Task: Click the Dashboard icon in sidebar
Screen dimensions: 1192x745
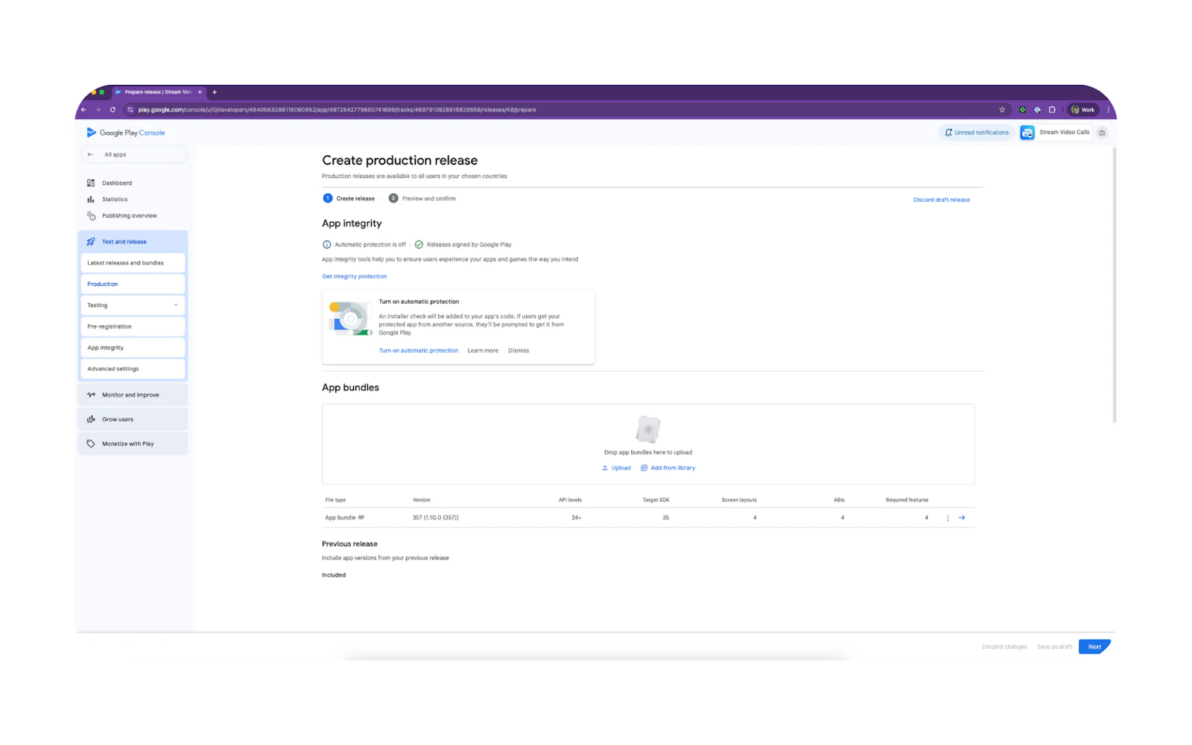Action: pyautogui.click(x=91, y=183)
